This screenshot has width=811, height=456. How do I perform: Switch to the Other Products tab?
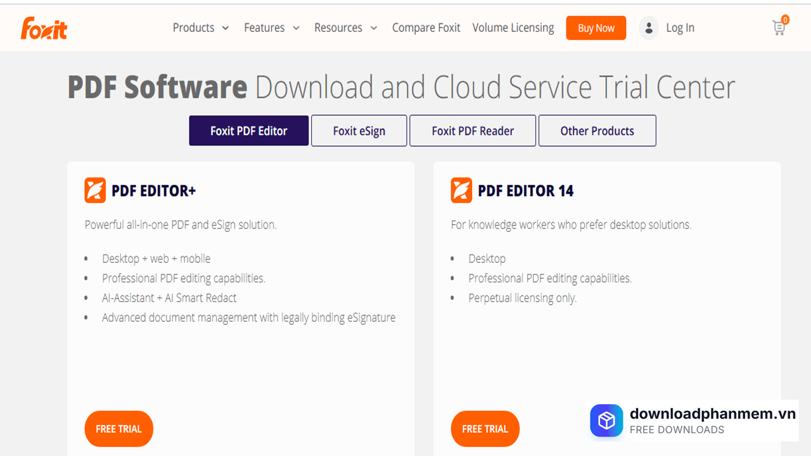pos(597,130)
